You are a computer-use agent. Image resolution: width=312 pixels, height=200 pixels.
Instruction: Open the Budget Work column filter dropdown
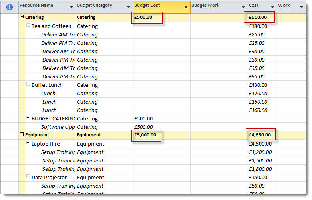coord(243,7)
